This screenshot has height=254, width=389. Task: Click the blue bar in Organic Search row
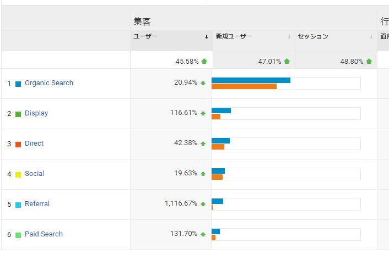[251, 80]
